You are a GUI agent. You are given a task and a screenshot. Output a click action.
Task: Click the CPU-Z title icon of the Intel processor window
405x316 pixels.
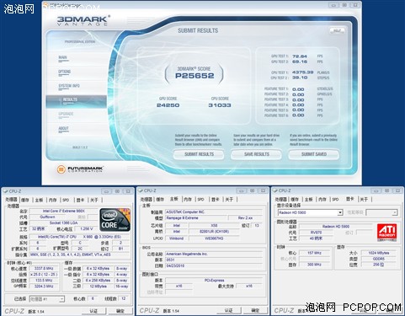(x=5, y=191)
